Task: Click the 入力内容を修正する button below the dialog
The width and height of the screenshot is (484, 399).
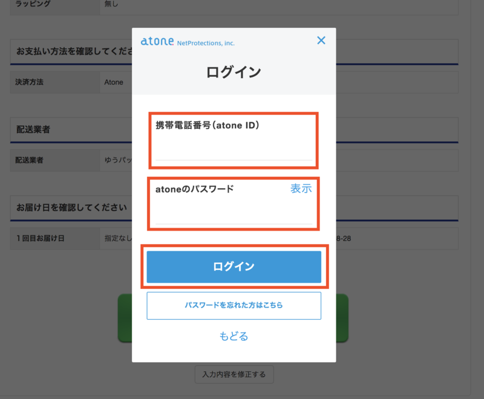Action: coord(234,374)
